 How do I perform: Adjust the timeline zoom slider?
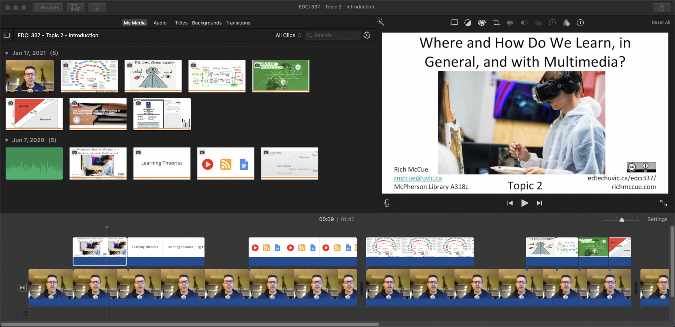pos(622,219)
